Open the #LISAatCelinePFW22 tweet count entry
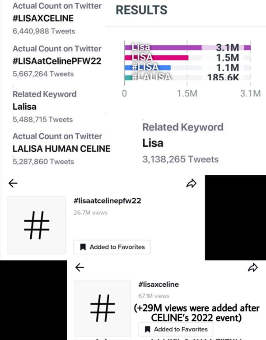Viewport: 266px width, 340px height. [x=57, y=61]
